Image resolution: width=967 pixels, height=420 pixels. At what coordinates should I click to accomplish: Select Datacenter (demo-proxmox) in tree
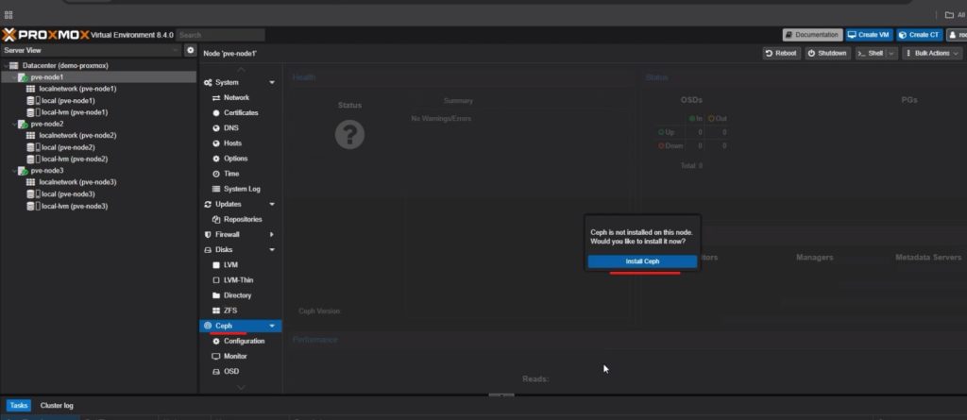65,65
